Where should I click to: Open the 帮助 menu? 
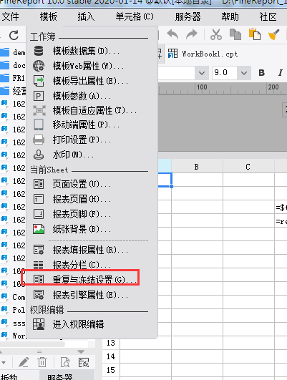230,17
